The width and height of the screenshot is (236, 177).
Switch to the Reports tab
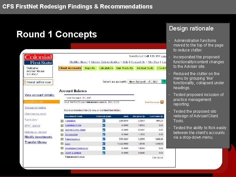click(x=90, y=68)
